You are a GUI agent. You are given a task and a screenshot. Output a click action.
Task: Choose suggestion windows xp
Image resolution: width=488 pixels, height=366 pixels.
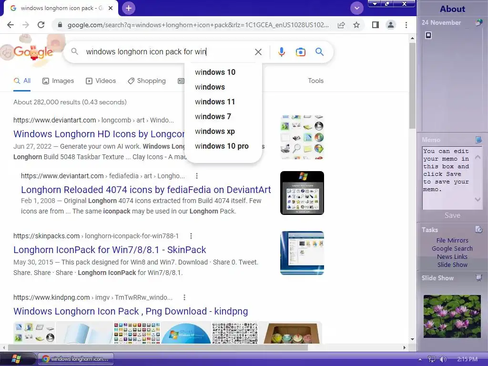point(215,132)
